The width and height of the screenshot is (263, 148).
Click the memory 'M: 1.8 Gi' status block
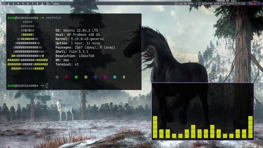tap(228, 3)
